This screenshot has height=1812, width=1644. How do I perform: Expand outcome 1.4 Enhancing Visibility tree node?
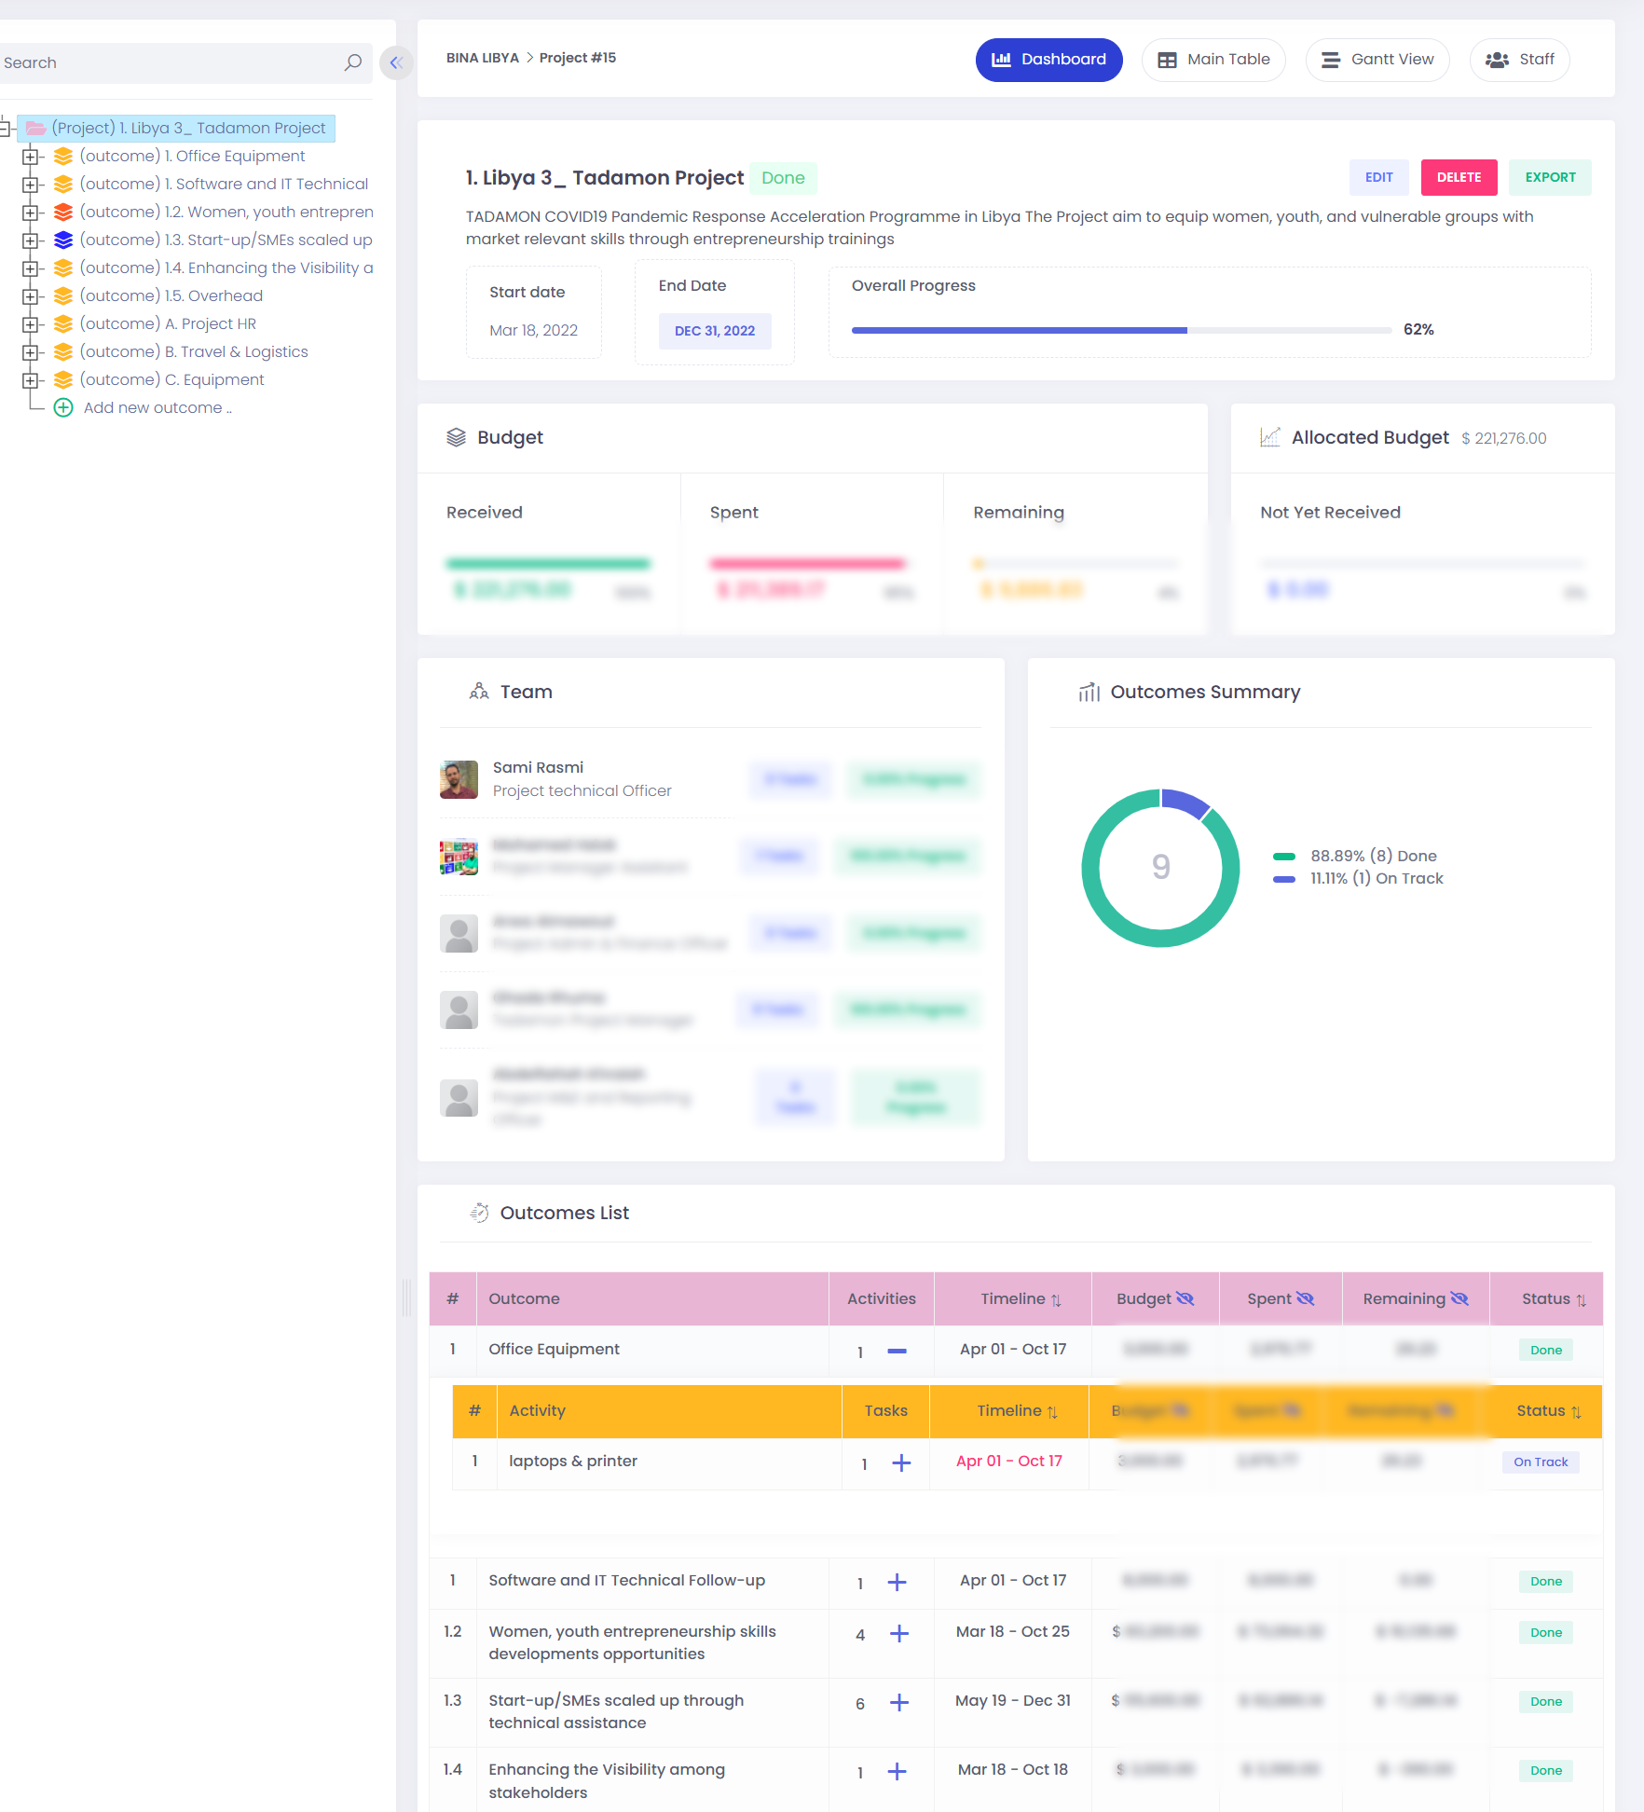pos(30,268)
